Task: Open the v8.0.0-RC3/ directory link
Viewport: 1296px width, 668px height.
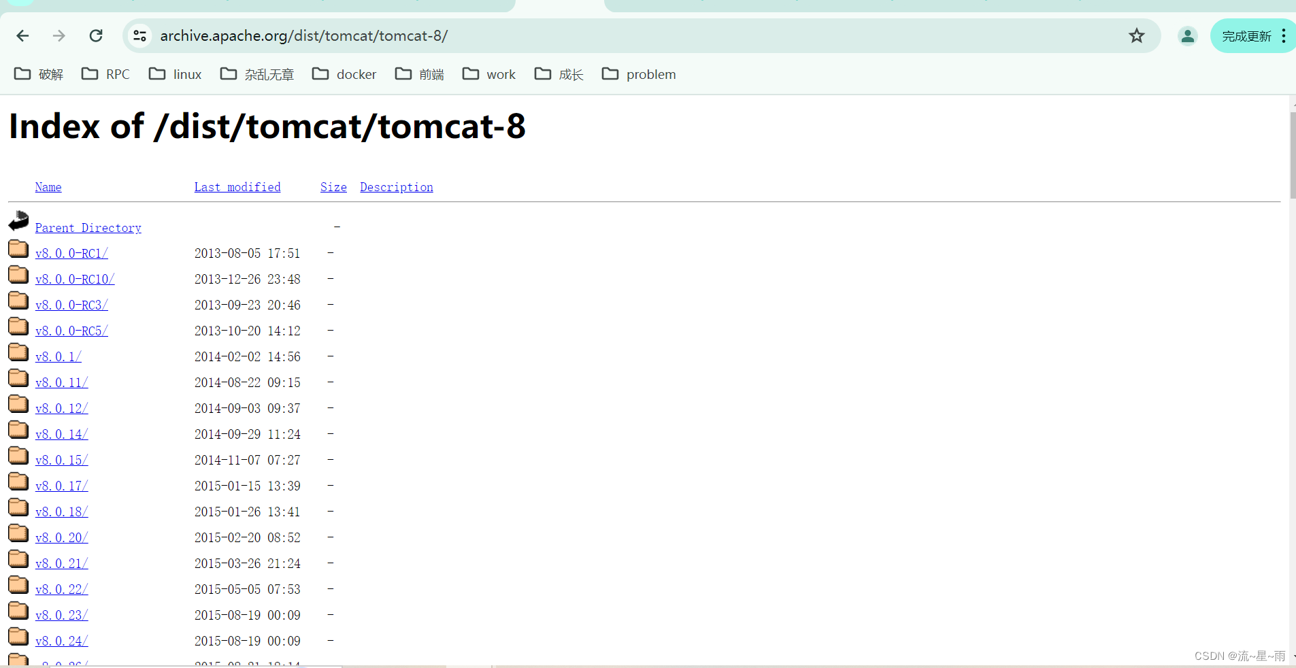Action: (71, 305)
